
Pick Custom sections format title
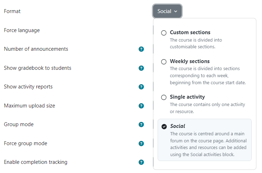tap(190, 32)
